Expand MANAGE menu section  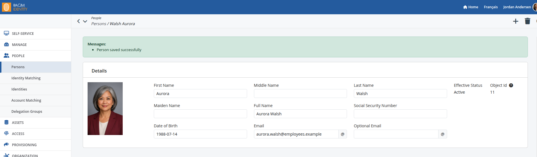pos(36,45)
